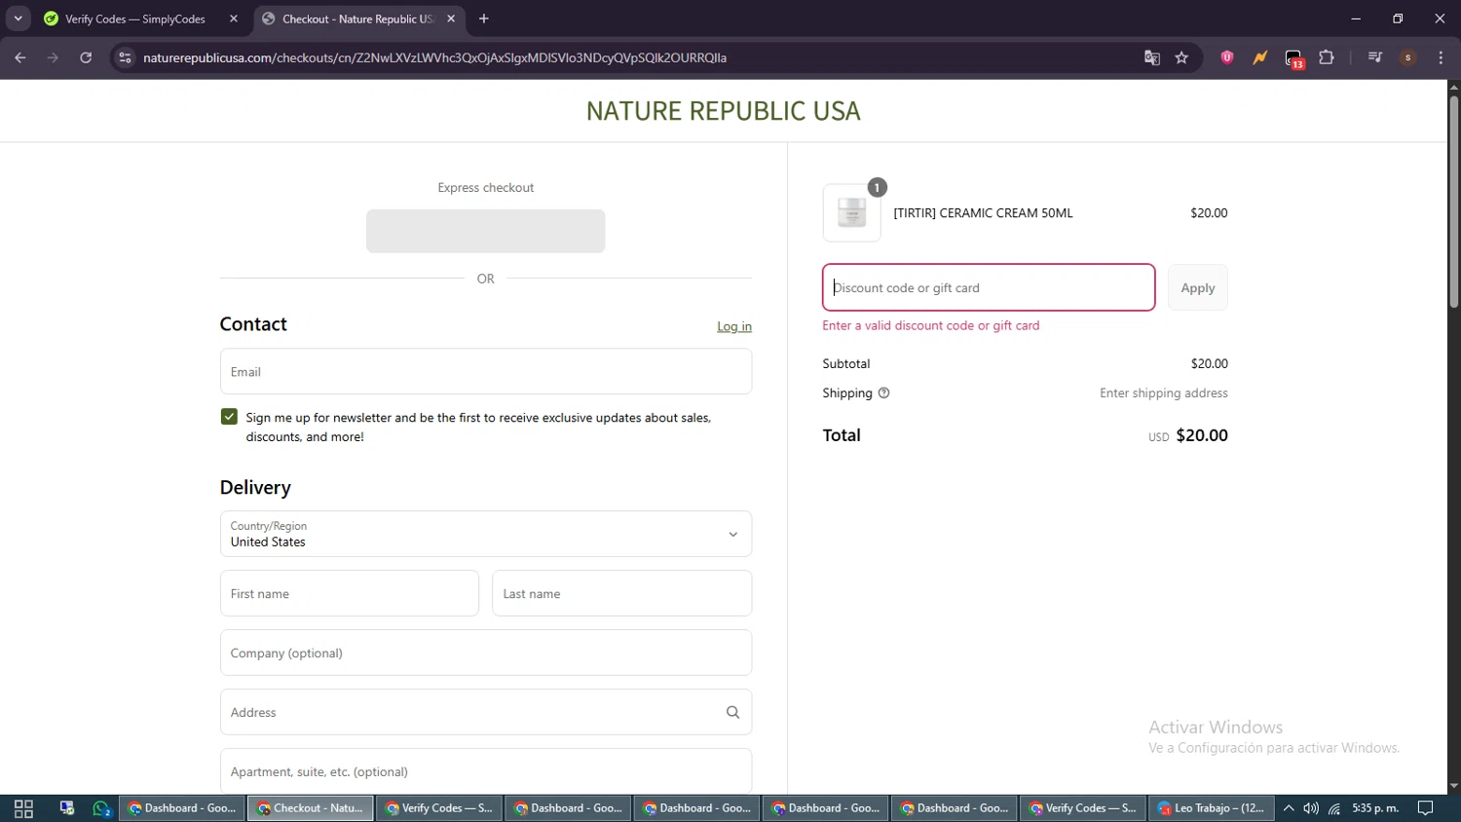The width and height of the screenshot is (1461, 822).
Task: Open a new browser tab with plus
Action: (484, 19)
